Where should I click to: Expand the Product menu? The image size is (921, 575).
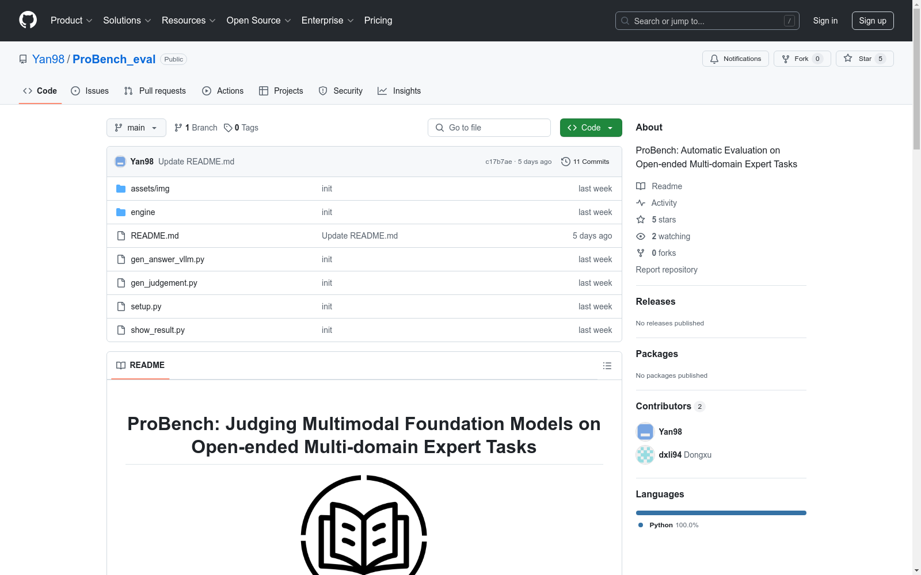coord(71,21)
